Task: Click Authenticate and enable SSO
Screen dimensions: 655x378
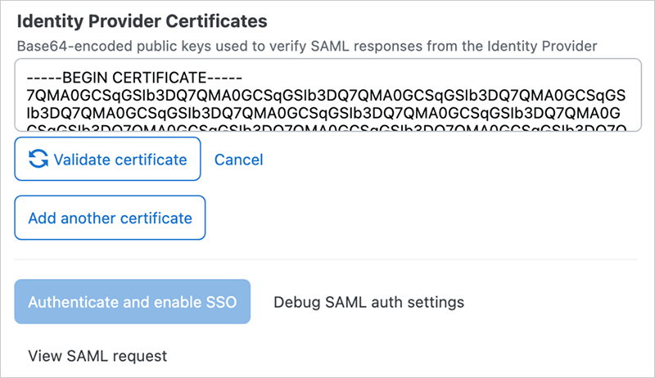Action: (x=132, y=302)
